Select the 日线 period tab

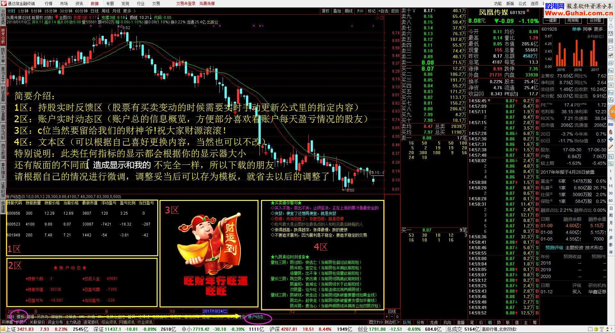pyautogui.click(x=94, y=11)
